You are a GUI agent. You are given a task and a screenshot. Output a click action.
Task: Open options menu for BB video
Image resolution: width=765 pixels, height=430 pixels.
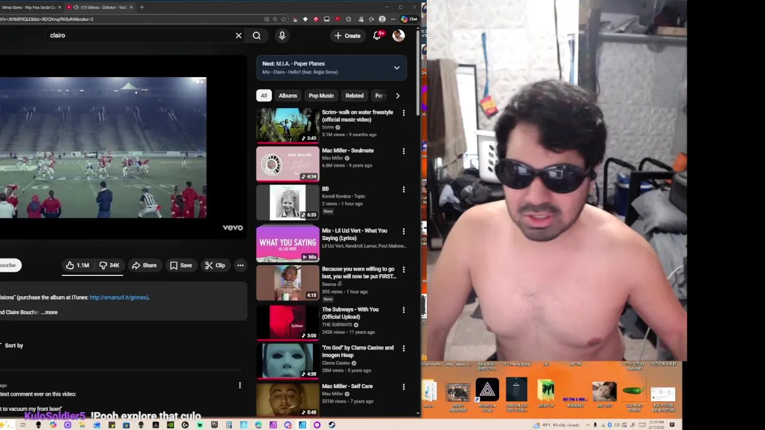(403, 189)
